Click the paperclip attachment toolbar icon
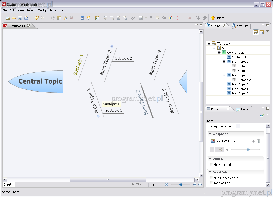Screen dimensions: 273x197 [x=133, y=18]
